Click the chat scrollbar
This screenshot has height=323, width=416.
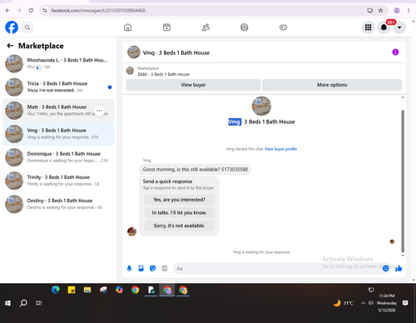point(403,181)
